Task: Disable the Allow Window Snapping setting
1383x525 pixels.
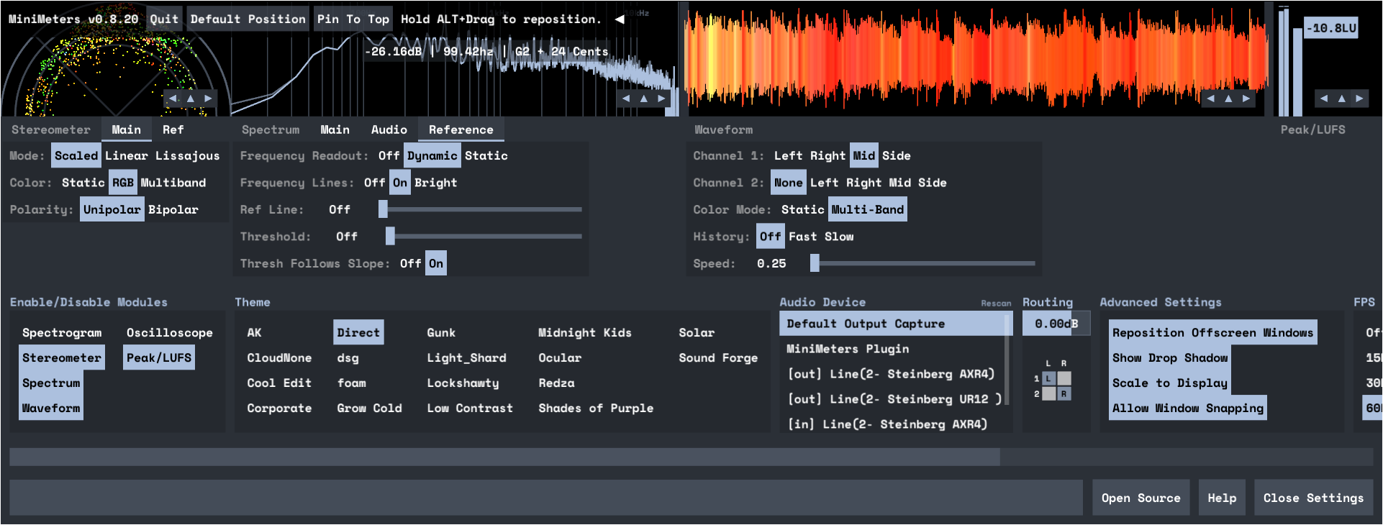Action: [1187, 408]
